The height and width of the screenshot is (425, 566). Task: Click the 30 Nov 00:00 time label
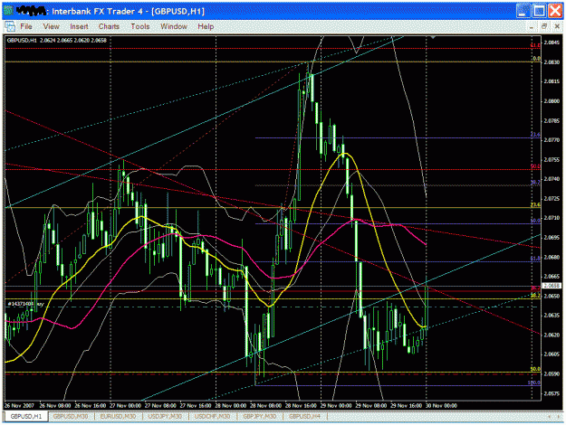pyautogui.click(x=441, y=405)
